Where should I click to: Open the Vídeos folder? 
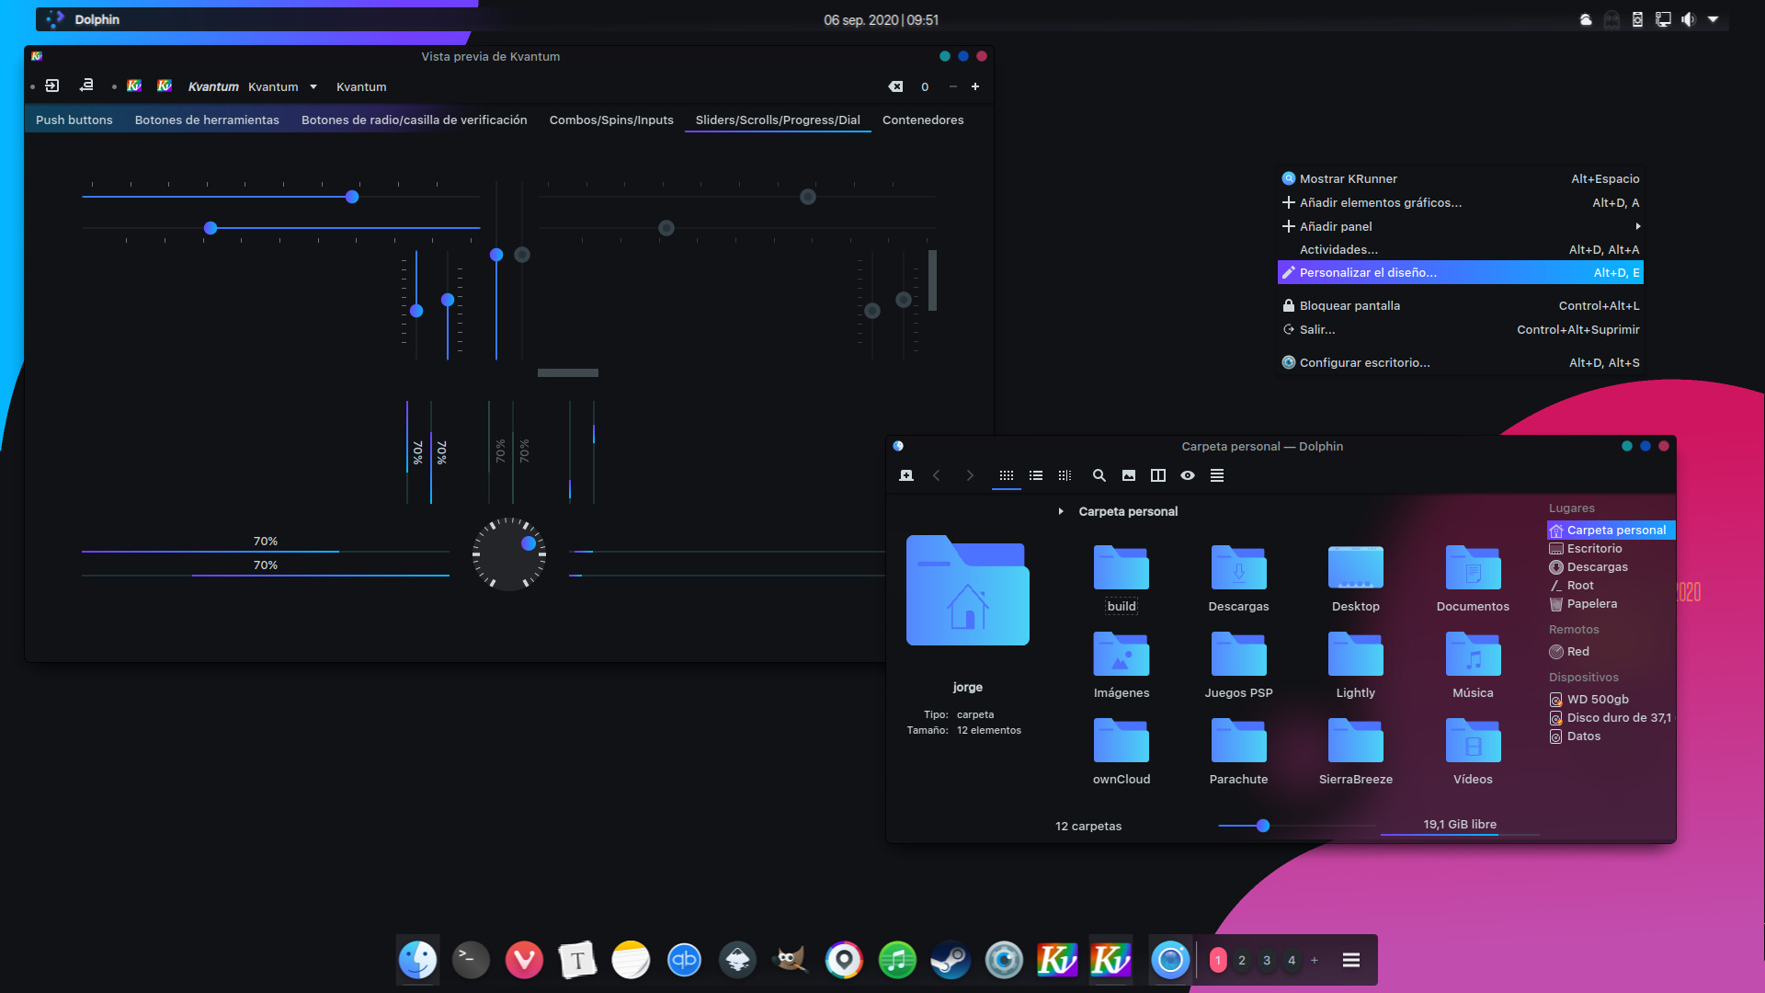click(1473, 750)
